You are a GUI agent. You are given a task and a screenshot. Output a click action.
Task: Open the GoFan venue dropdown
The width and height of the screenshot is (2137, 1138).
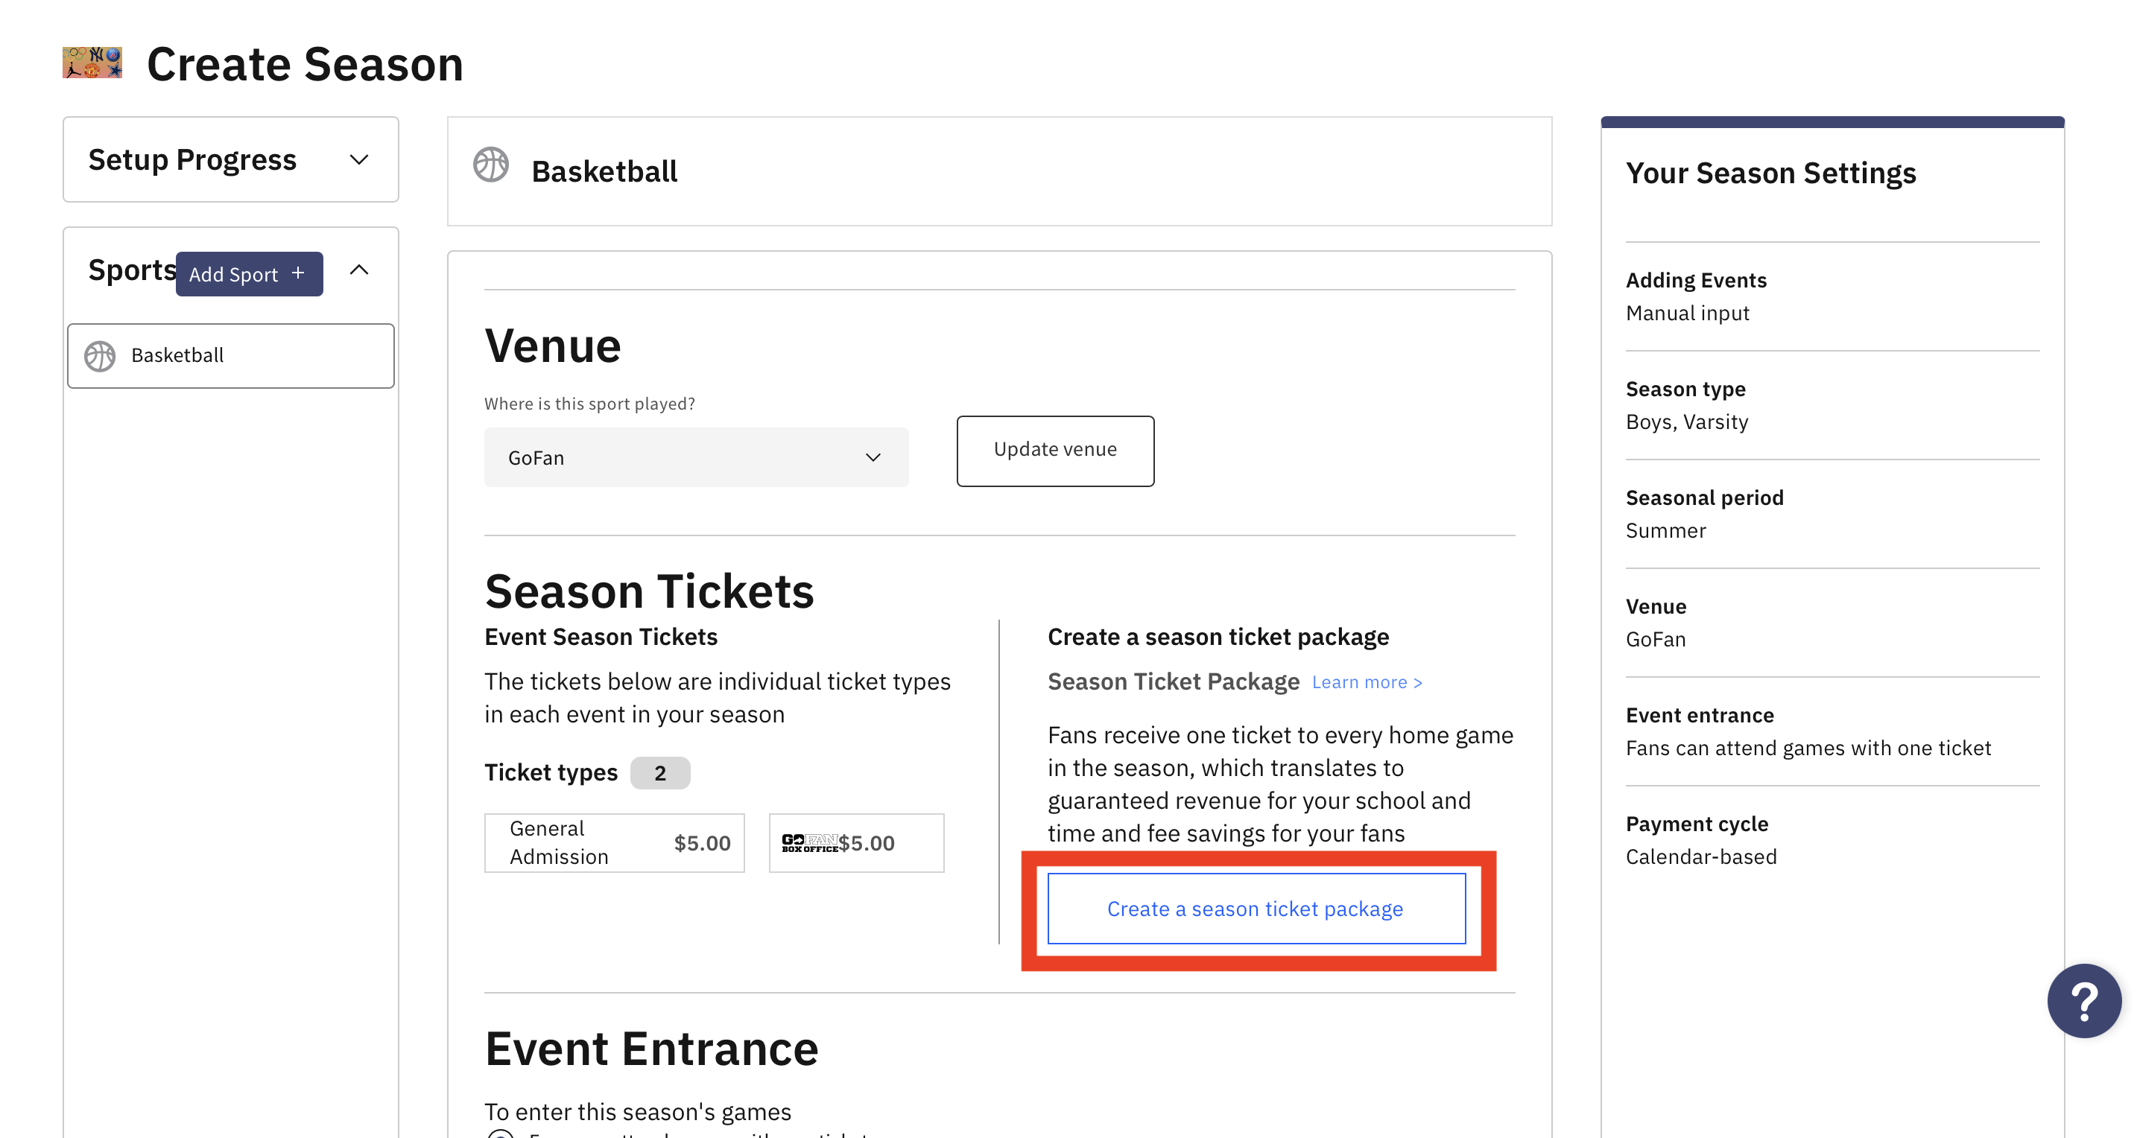pyautogui.click(x=696, y=457)
